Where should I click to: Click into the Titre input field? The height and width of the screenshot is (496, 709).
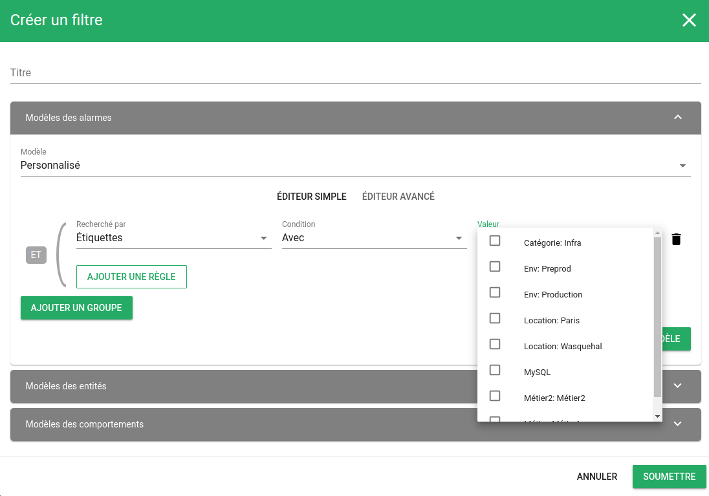point(354,73)
